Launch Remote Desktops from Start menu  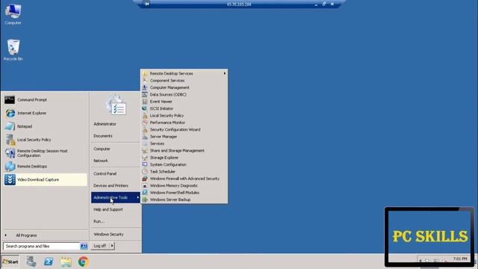pyautogui.click(x=45, y=166)
